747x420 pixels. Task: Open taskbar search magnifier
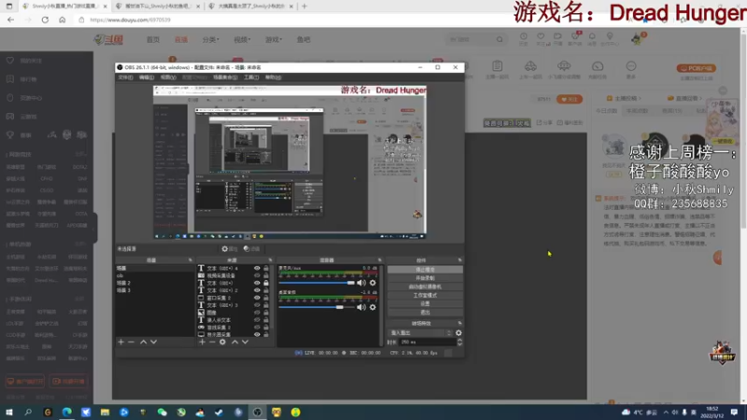28,412
